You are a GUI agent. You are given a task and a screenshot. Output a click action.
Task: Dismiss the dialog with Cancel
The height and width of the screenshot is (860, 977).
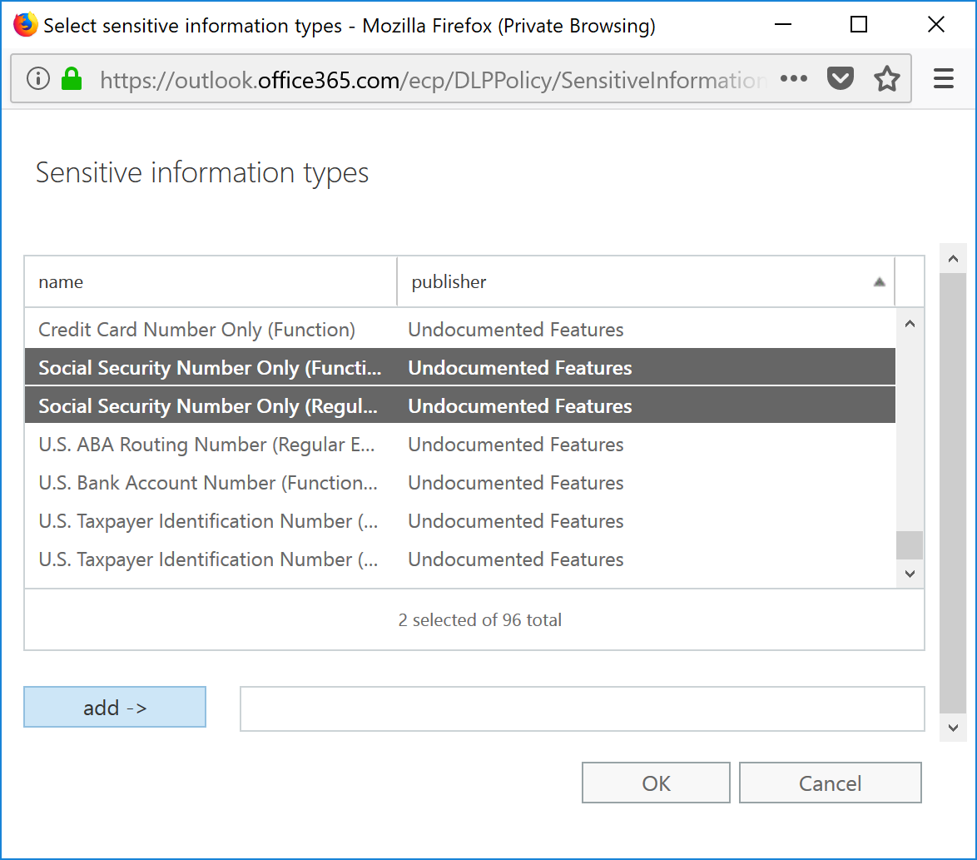click(830, 783)
